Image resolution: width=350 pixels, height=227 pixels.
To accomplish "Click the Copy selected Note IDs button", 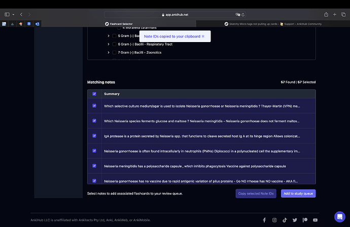I will [256, 194].
